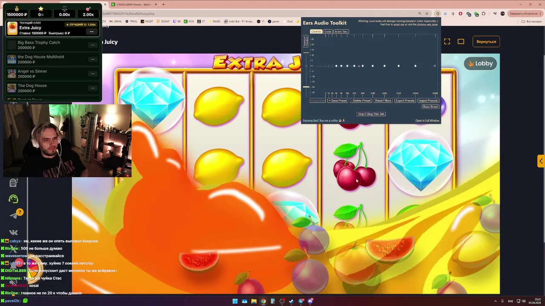Click the Dog House Multihold game icon
This screenshot has width=545, height=306.
(11, 59)
